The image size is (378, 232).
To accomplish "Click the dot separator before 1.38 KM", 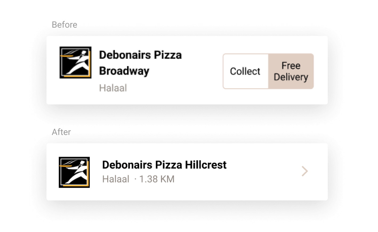I will pyautogui.click(x=135, y=179).
